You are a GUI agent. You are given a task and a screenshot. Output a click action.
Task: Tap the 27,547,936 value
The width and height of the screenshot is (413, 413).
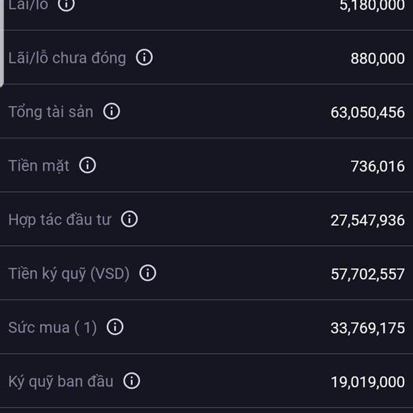coord(368,220)
